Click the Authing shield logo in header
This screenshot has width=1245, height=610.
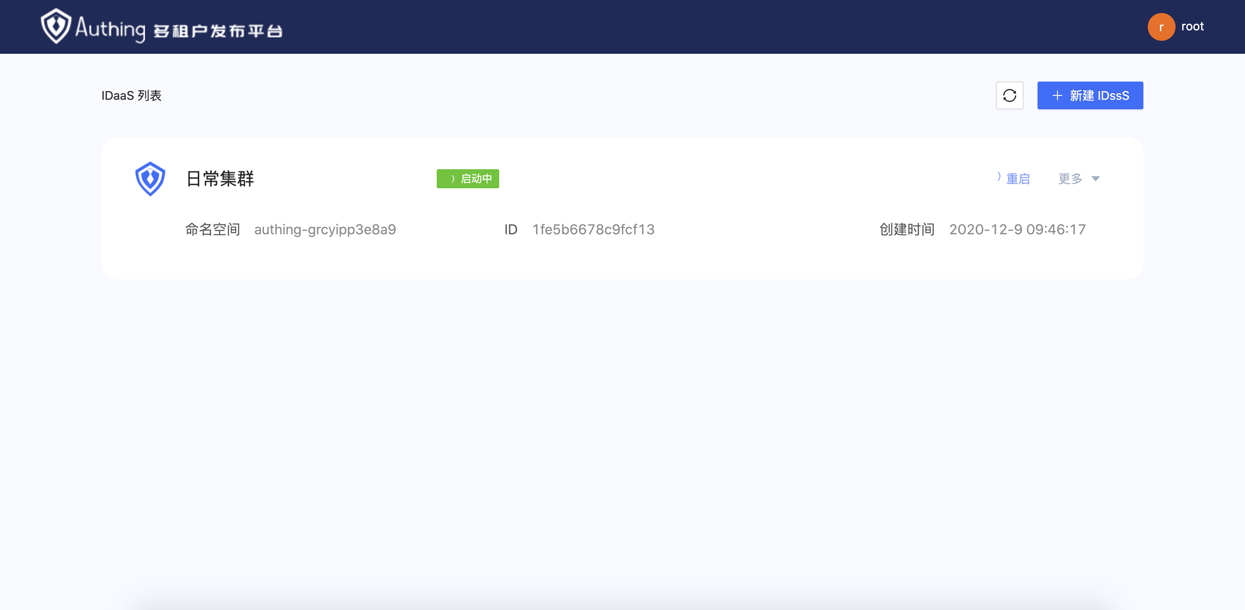56,26
